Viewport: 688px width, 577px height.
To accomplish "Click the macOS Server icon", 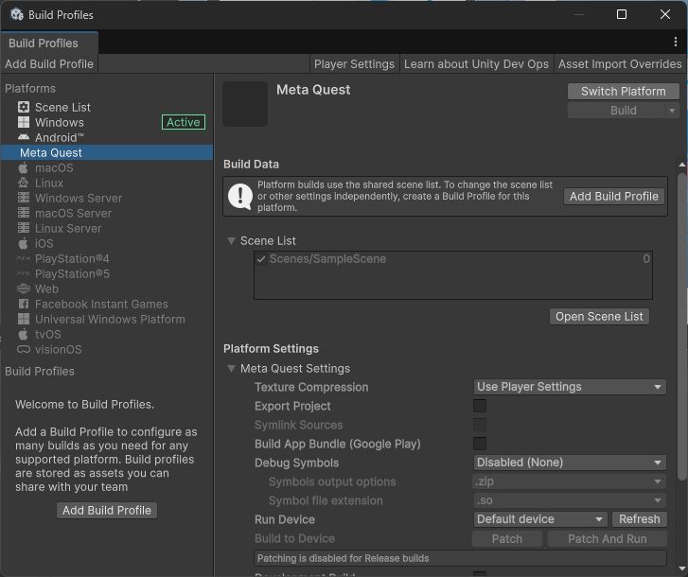I will (x=24, y=213).
